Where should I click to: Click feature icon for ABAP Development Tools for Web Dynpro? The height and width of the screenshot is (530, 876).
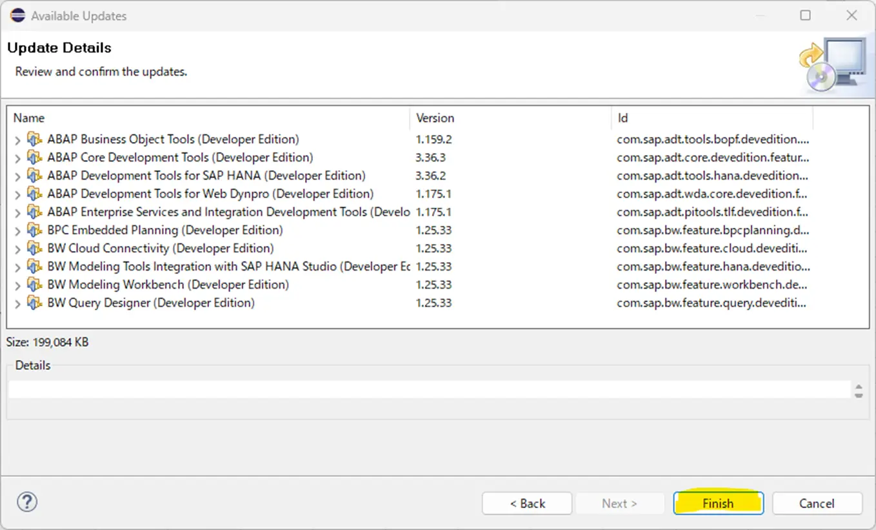point(34,193)
